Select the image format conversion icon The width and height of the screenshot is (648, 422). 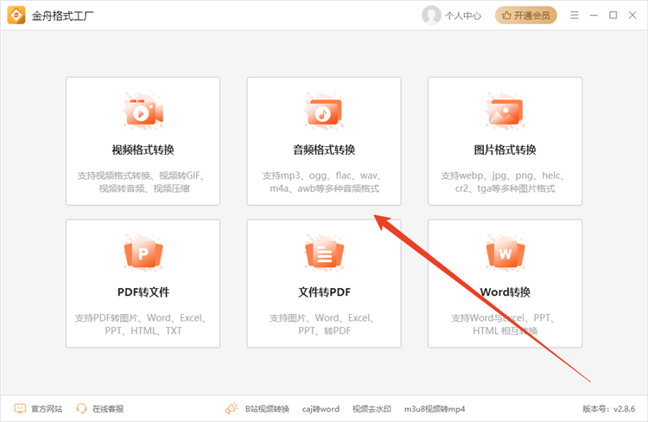(x=505, y=112)
